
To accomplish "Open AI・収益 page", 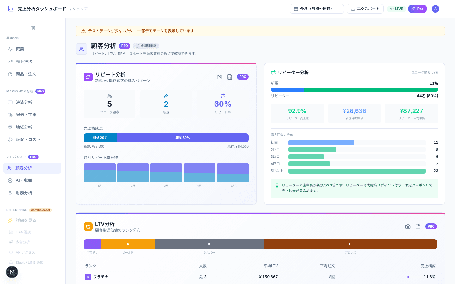I will [x=32, y=180].
